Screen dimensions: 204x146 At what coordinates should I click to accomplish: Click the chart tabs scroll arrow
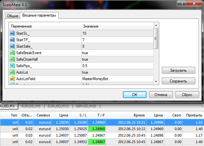coord(202,106)
